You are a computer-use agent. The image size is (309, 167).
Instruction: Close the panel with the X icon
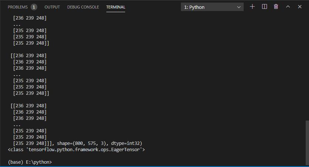coord(300,7)
